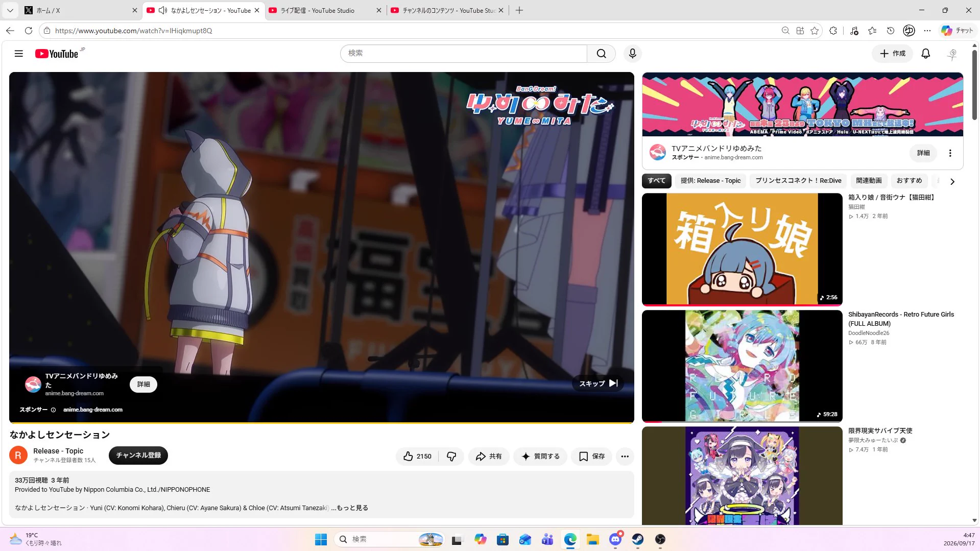Open the TVアニメバンドリゆめみた sponsor banner
Screen dimensions: 980x551
point(802,105)
